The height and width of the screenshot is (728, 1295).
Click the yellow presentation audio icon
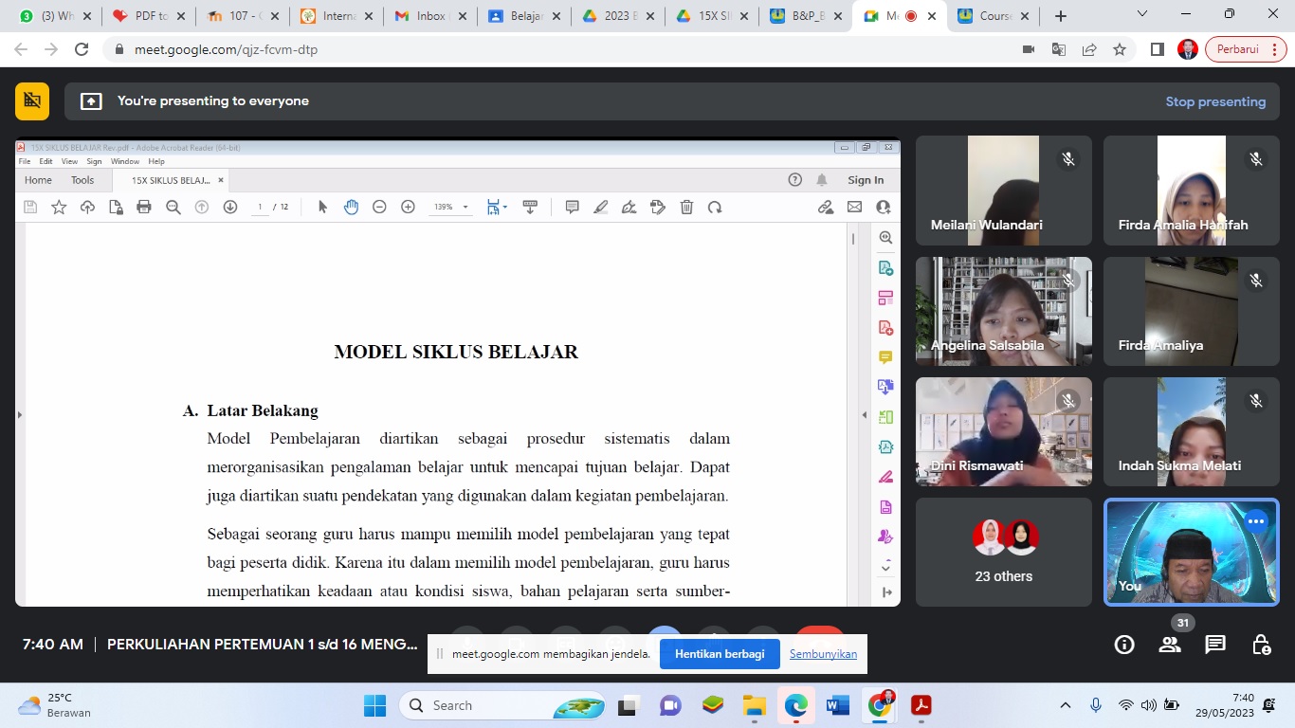32,100
